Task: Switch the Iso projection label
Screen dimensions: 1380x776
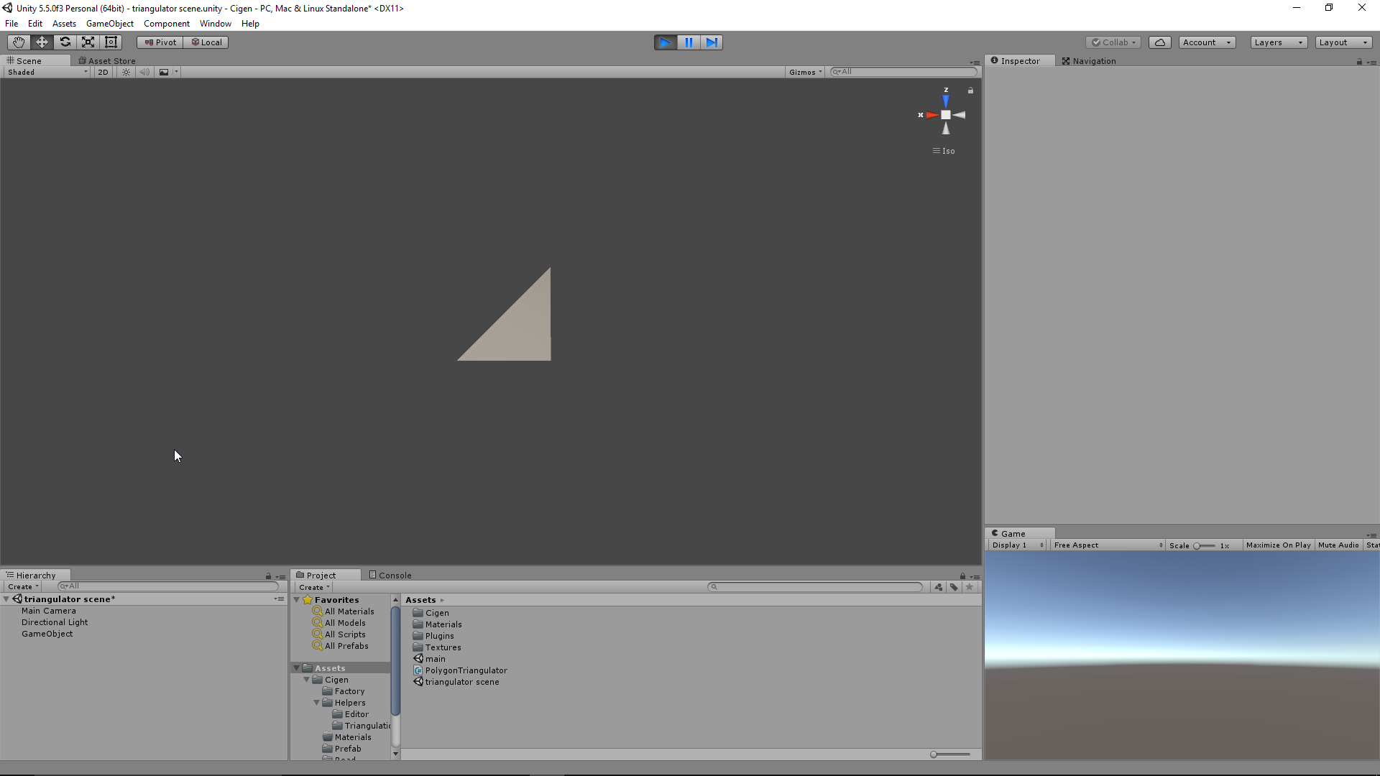Action: (x=944, y=151)
